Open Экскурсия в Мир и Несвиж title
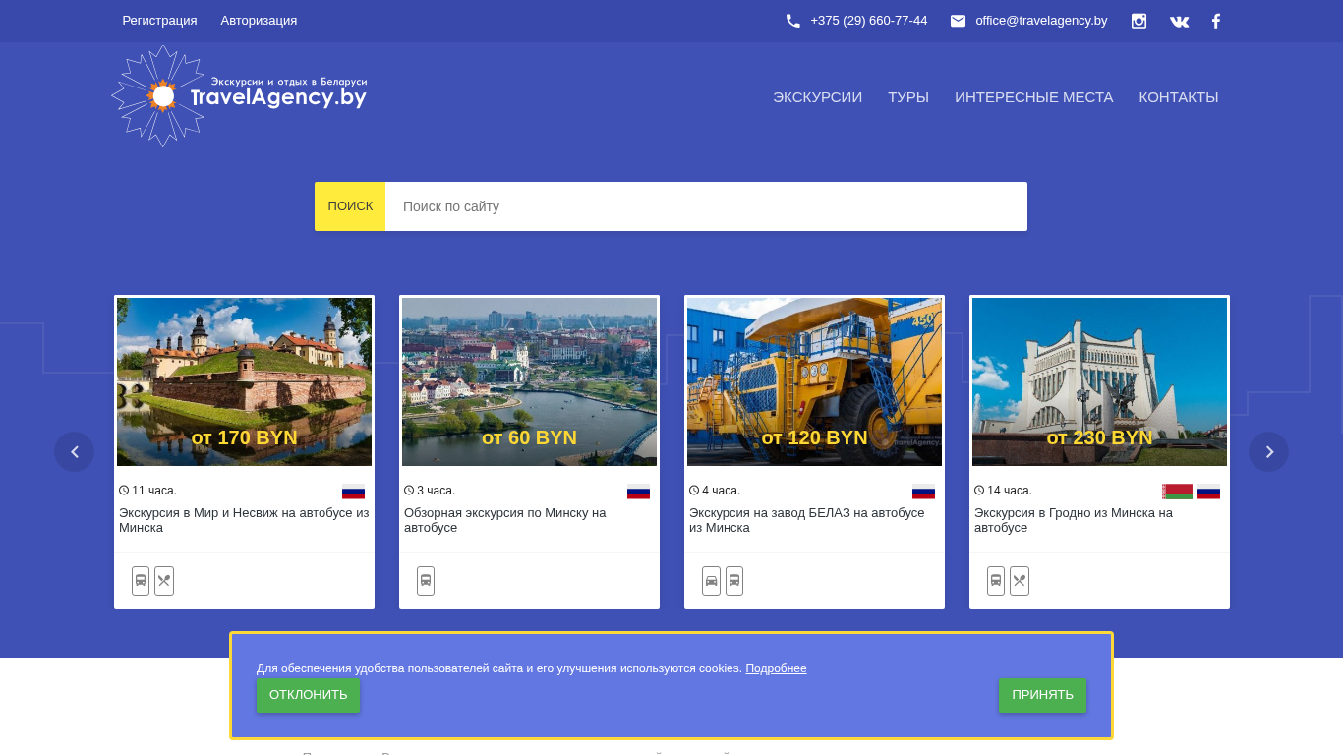 tap(244, 520)
